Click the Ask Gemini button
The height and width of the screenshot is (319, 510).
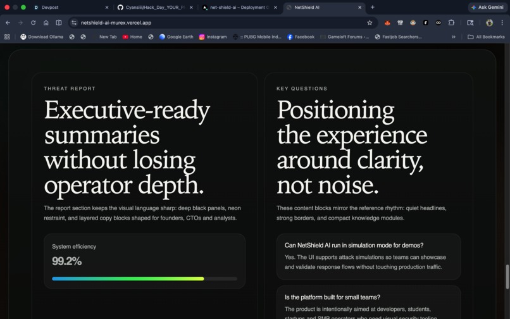[x=487, y=7]
